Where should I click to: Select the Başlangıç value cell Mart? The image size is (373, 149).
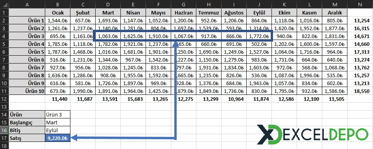tap(57, 122)
